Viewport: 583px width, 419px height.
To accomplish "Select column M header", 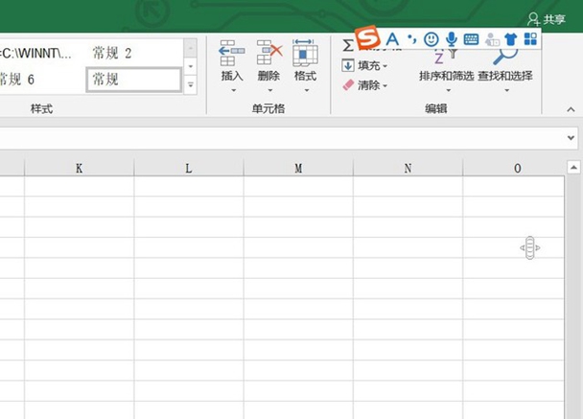I will [x=298, y=168].
